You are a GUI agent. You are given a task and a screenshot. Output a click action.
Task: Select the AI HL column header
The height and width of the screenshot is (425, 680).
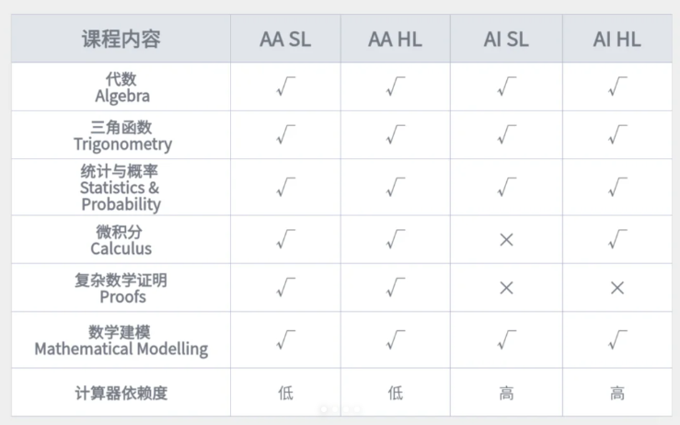[x=617, y=40]
